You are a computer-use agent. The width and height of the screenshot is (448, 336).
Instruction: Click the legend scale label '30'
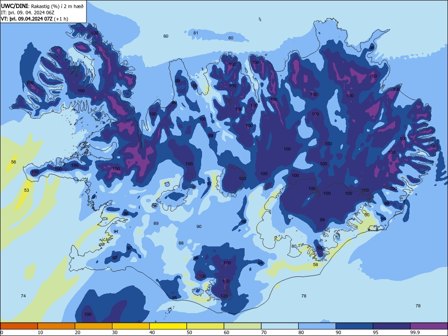115,332
